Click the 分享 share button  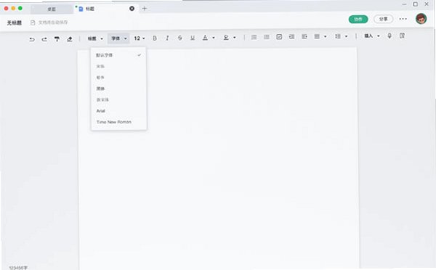(x=383, y=19)
